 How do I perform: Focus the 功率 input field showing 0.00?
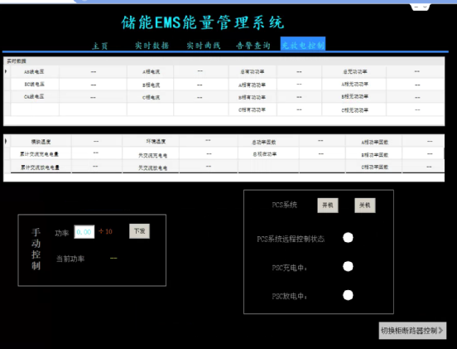(84, 232)
